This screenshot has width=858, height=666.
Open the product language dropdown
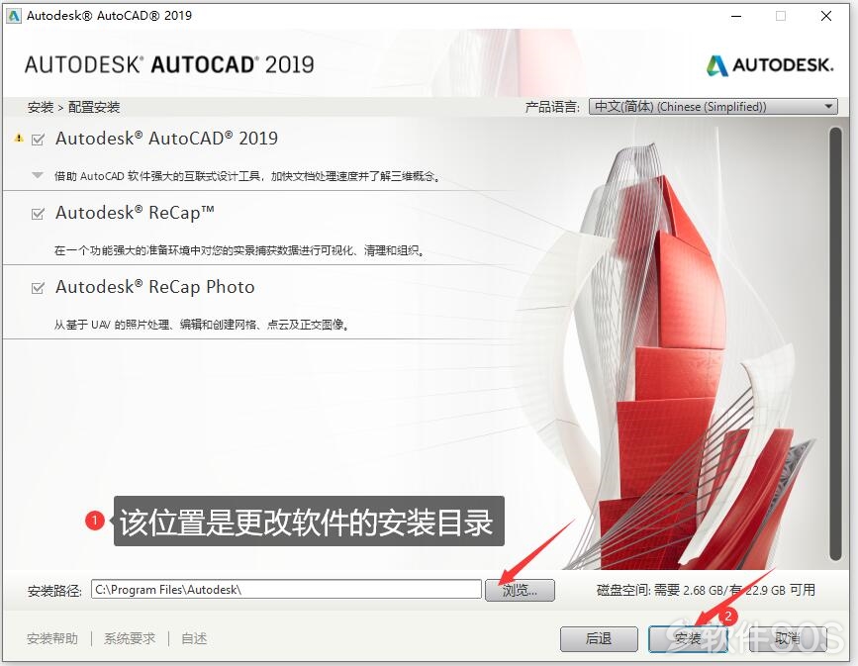(713, 106)
